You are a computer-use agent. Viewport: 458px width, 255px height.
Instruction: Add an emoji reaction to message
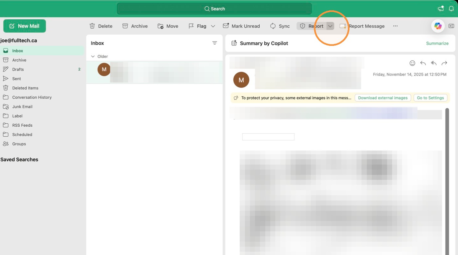pyautogui.click(x=412, y=63)
